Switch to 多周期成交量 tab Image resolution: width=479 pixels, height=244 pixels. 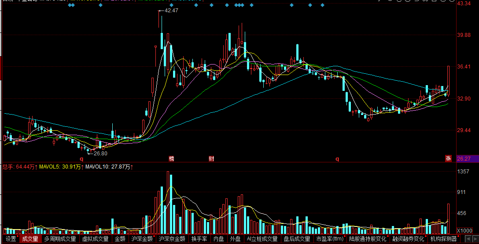(x=60, y=239)
